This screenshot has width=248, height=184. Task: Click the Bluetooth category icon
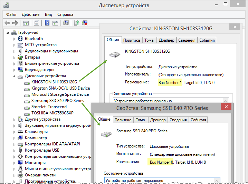(20, 39)
